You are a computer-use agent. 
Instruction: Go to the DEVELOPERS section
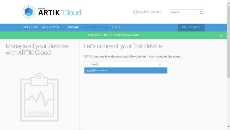point(191,27)
